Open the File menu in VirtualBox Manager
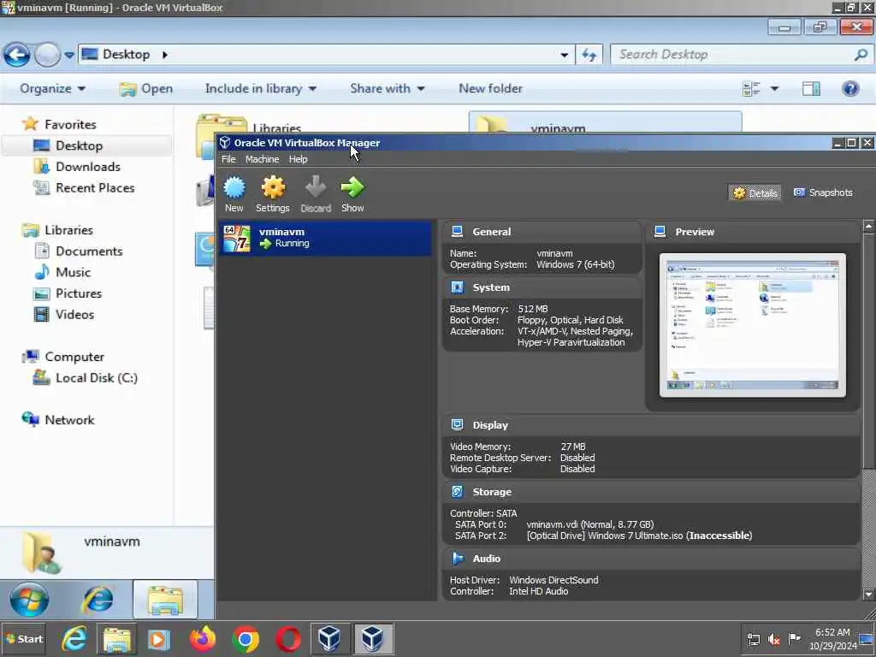876x657 pixels. [x=228, y=159]
